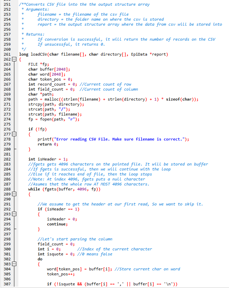
Task: Click the 'Arguments:' comment line
Action: (38, 9)
